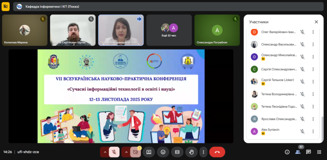This screenshot has height=160, width=327.
Task: Open options menu for Олександр Миколайович
Action: click(313, 57)
